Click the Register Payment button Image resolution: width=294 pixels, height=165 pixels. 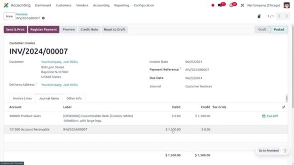click(x=44, y=29)
